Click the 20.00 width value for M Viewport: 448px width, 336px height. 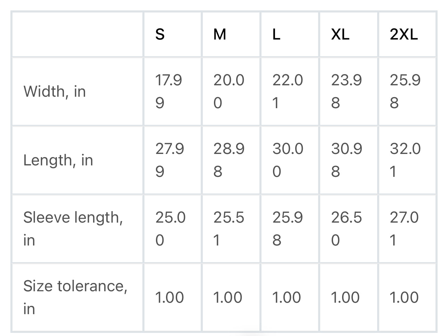(x=229, y=92)
